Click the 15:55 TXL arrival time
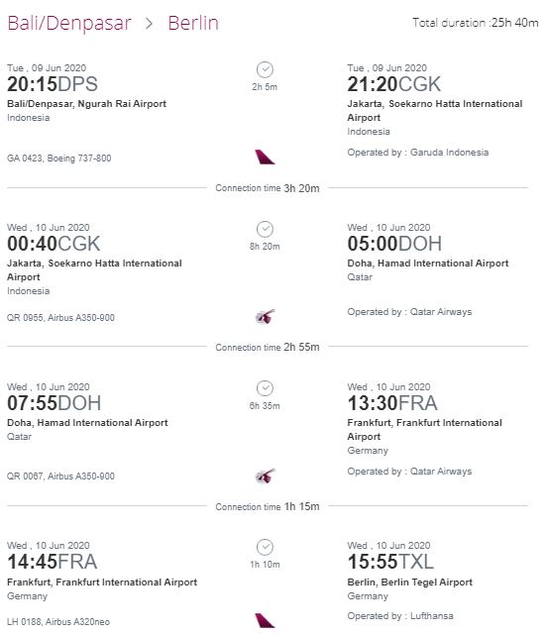This screenshot has width=546, height=635. (390, 562)
